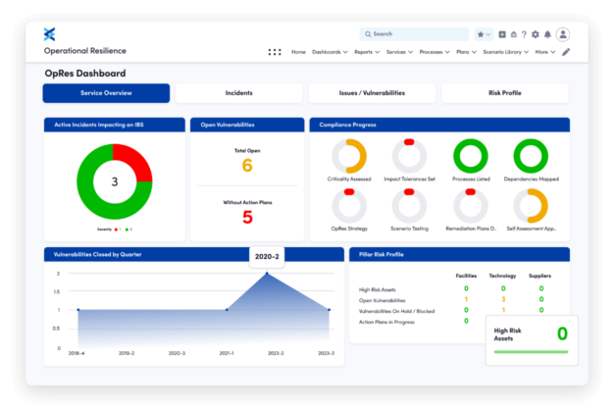Open the favorites star dropdown
614x409 pixels.
click(x=484, y=34)
